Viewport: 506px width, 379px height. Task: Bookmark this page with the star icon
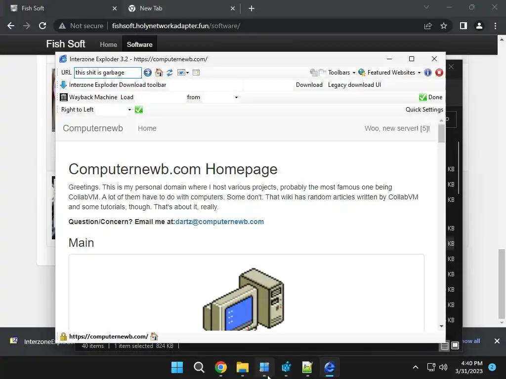(x=444, y=26)
